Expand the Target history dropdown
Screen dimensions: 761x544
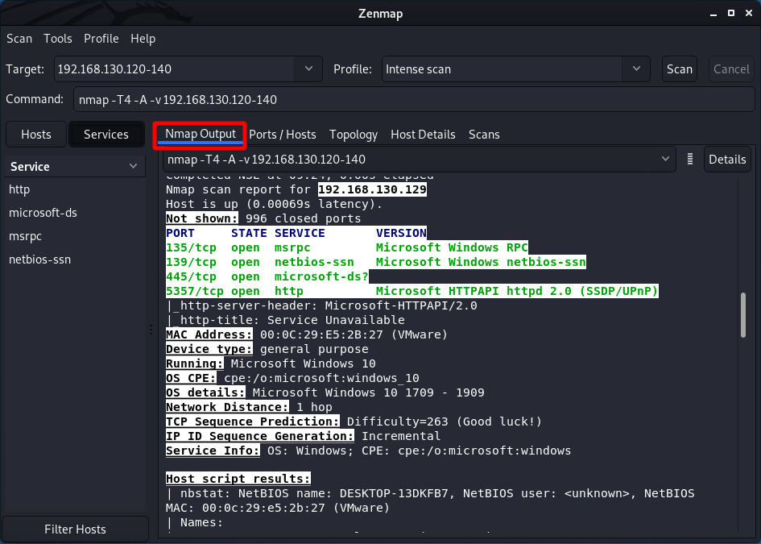pos(308,69)
